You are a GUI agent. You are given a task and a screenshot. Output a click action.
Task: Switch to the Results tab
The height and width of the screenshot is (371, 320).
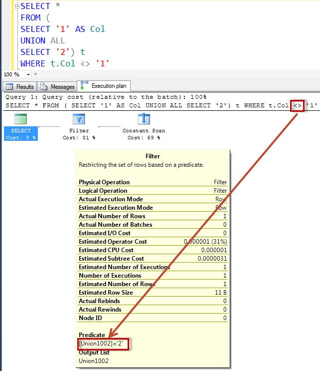(20, 86)
